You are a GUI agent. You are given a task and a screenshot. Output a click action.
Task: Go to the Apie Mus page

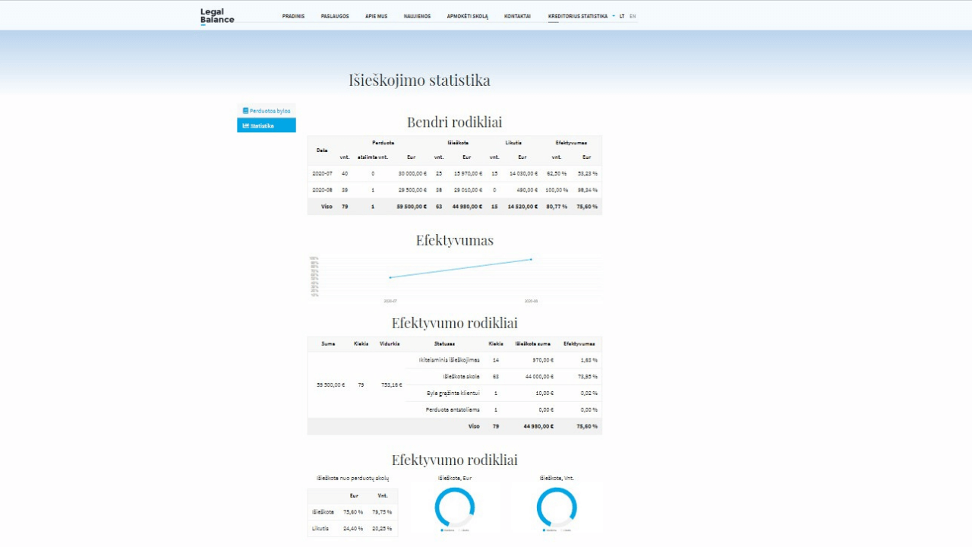tap(376, 16)
